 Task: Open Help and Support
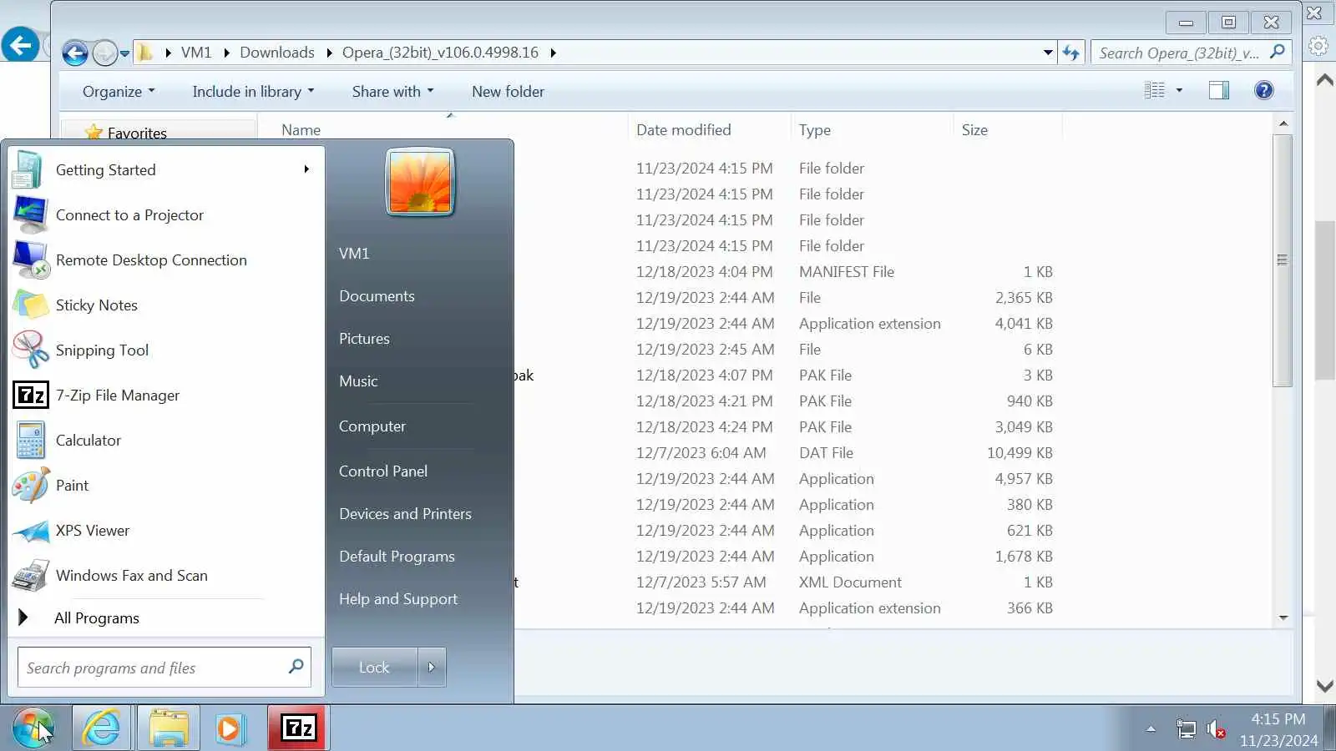(x=398, y=599)
